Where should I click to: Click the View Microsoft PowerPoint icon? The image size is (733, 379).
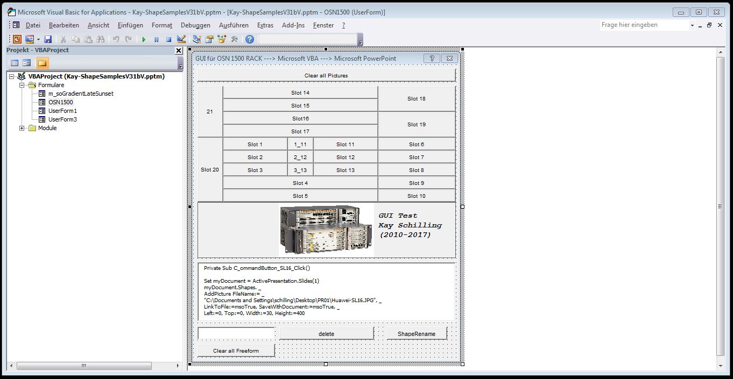coord(17,39)
